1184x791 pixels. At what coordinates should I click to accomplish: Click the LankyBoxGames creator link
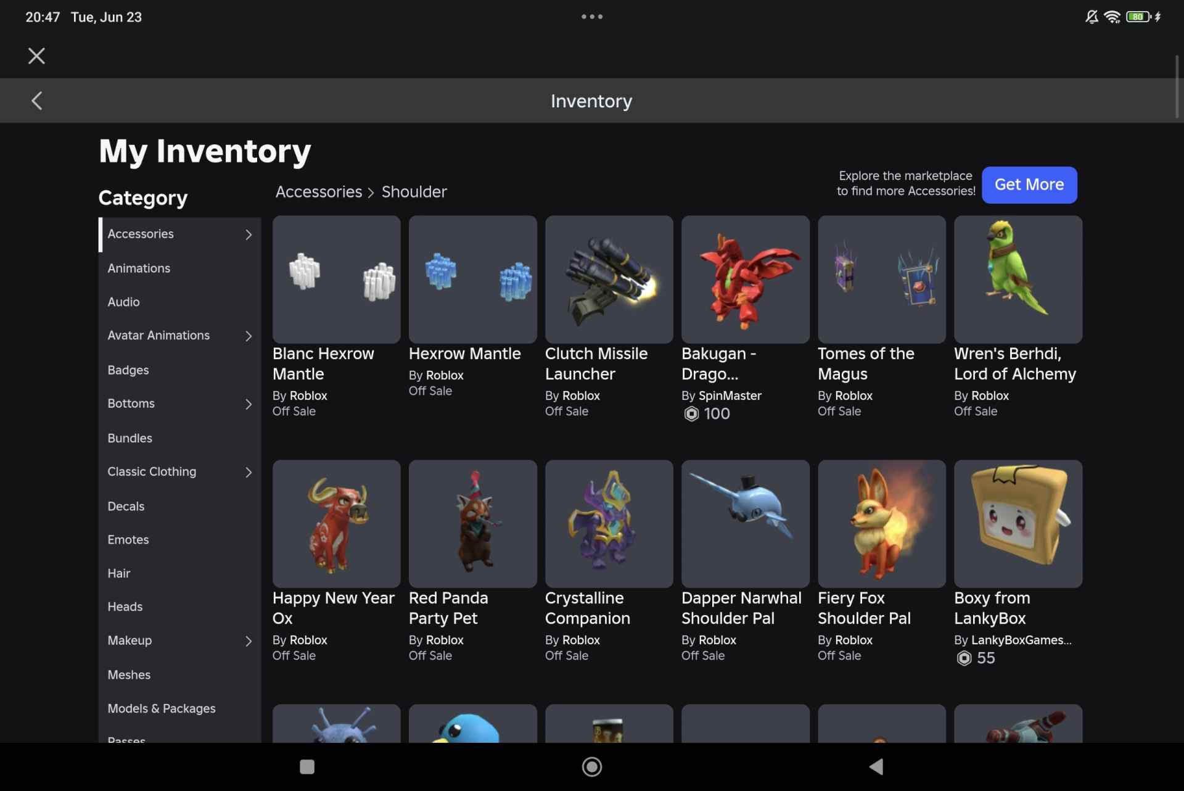[1021, 640]
